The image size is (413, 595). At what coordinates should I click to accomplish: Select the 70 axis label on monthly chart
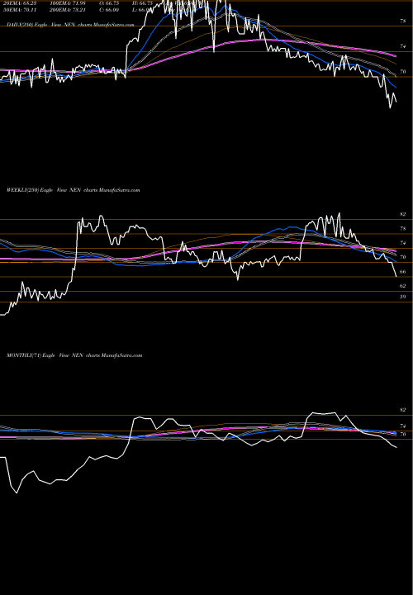[x=403, y=434]
